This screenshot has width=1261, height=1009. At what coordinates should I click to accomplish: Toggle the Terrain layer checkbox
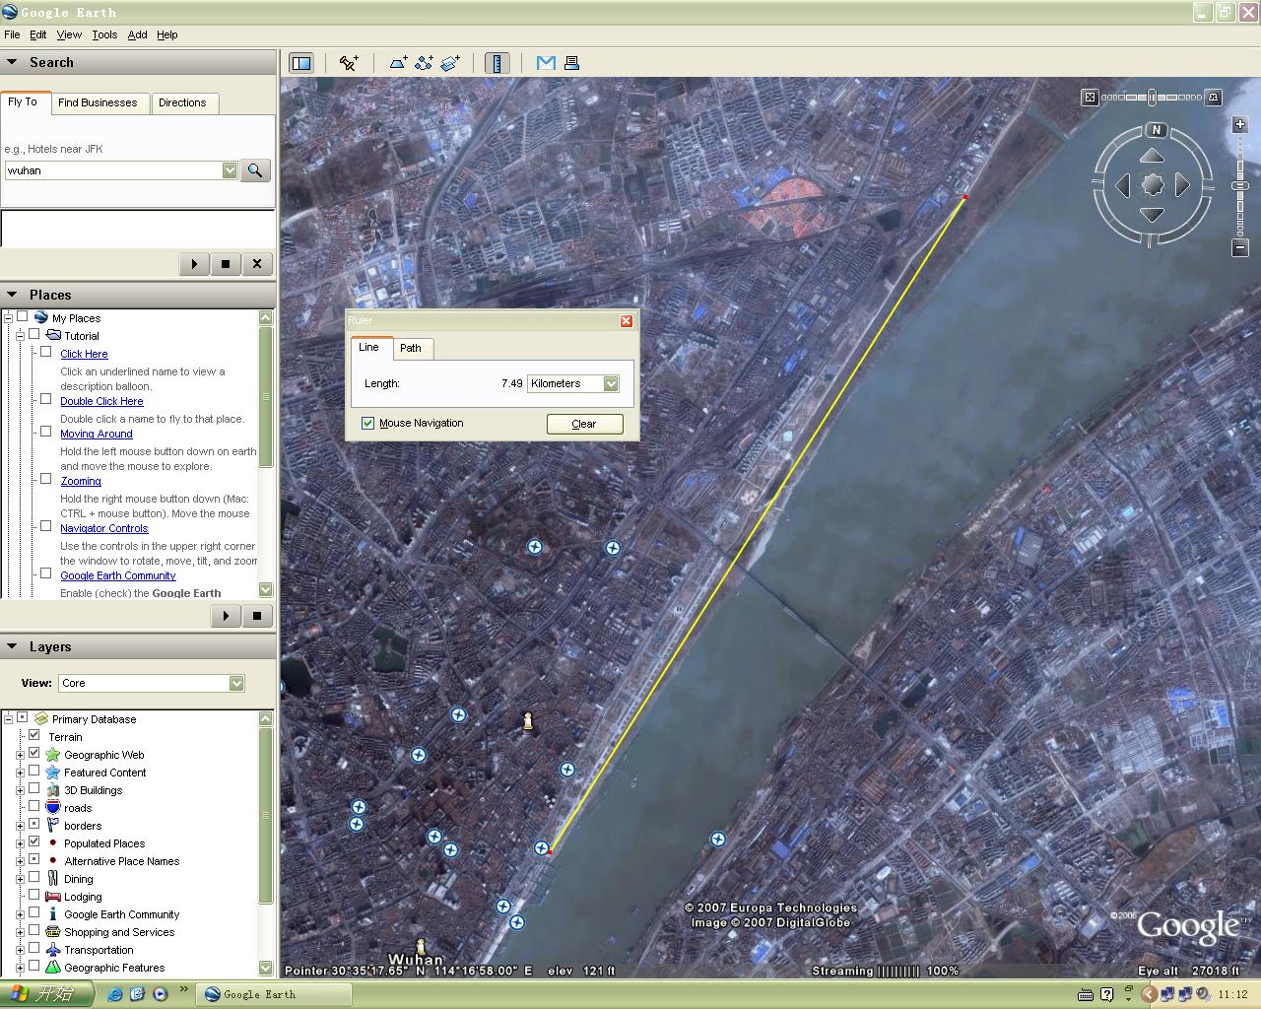34,735
